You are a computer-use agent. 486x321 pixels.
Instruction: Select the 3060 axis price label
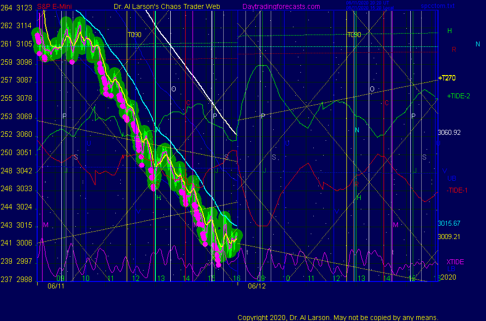(24, 134)
